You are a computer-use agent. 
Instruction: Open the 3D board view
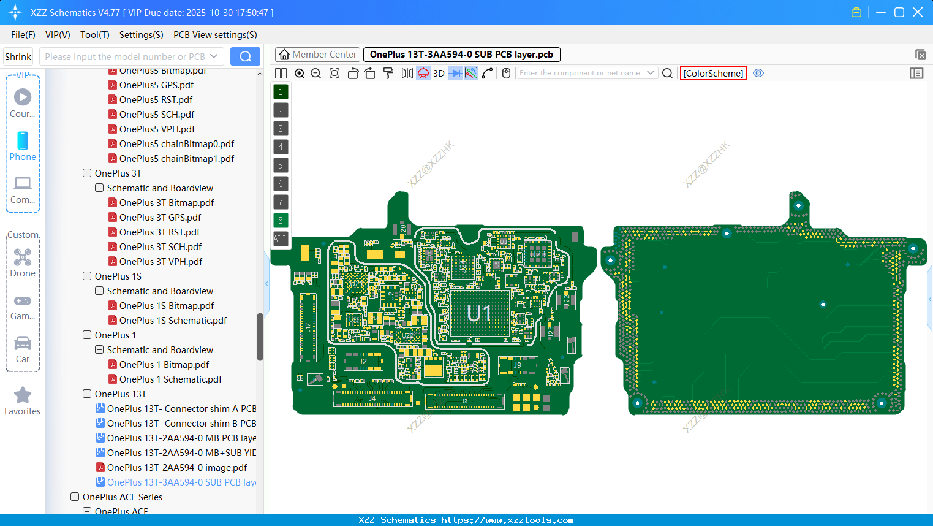437,73
